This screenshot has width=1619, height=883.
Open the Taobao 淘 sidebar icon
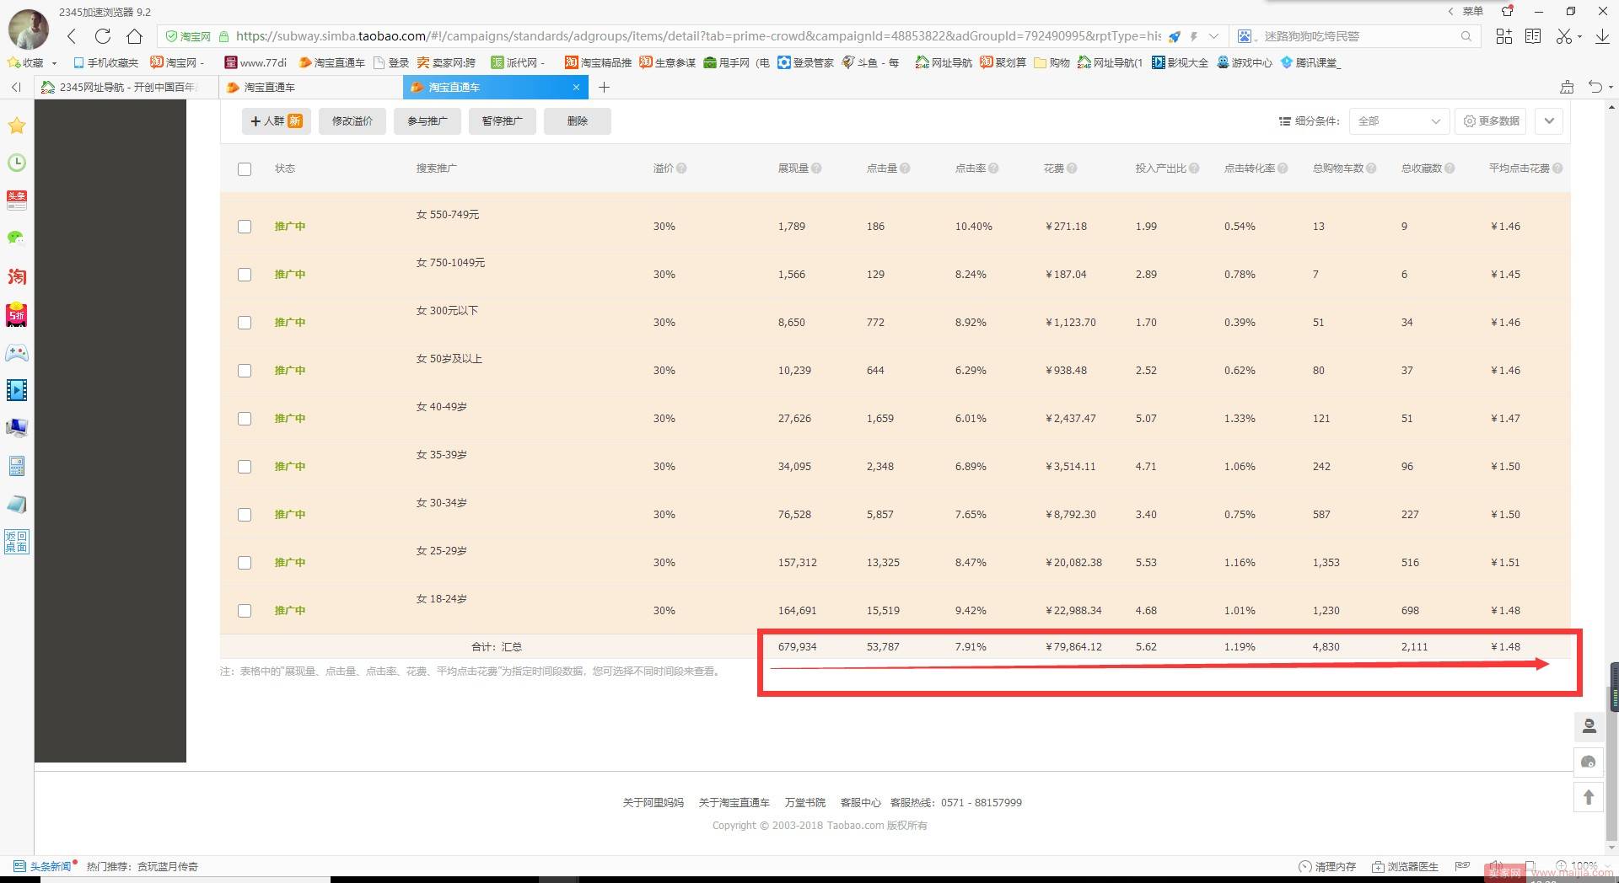pyautogui.click(x=17, y=276)
